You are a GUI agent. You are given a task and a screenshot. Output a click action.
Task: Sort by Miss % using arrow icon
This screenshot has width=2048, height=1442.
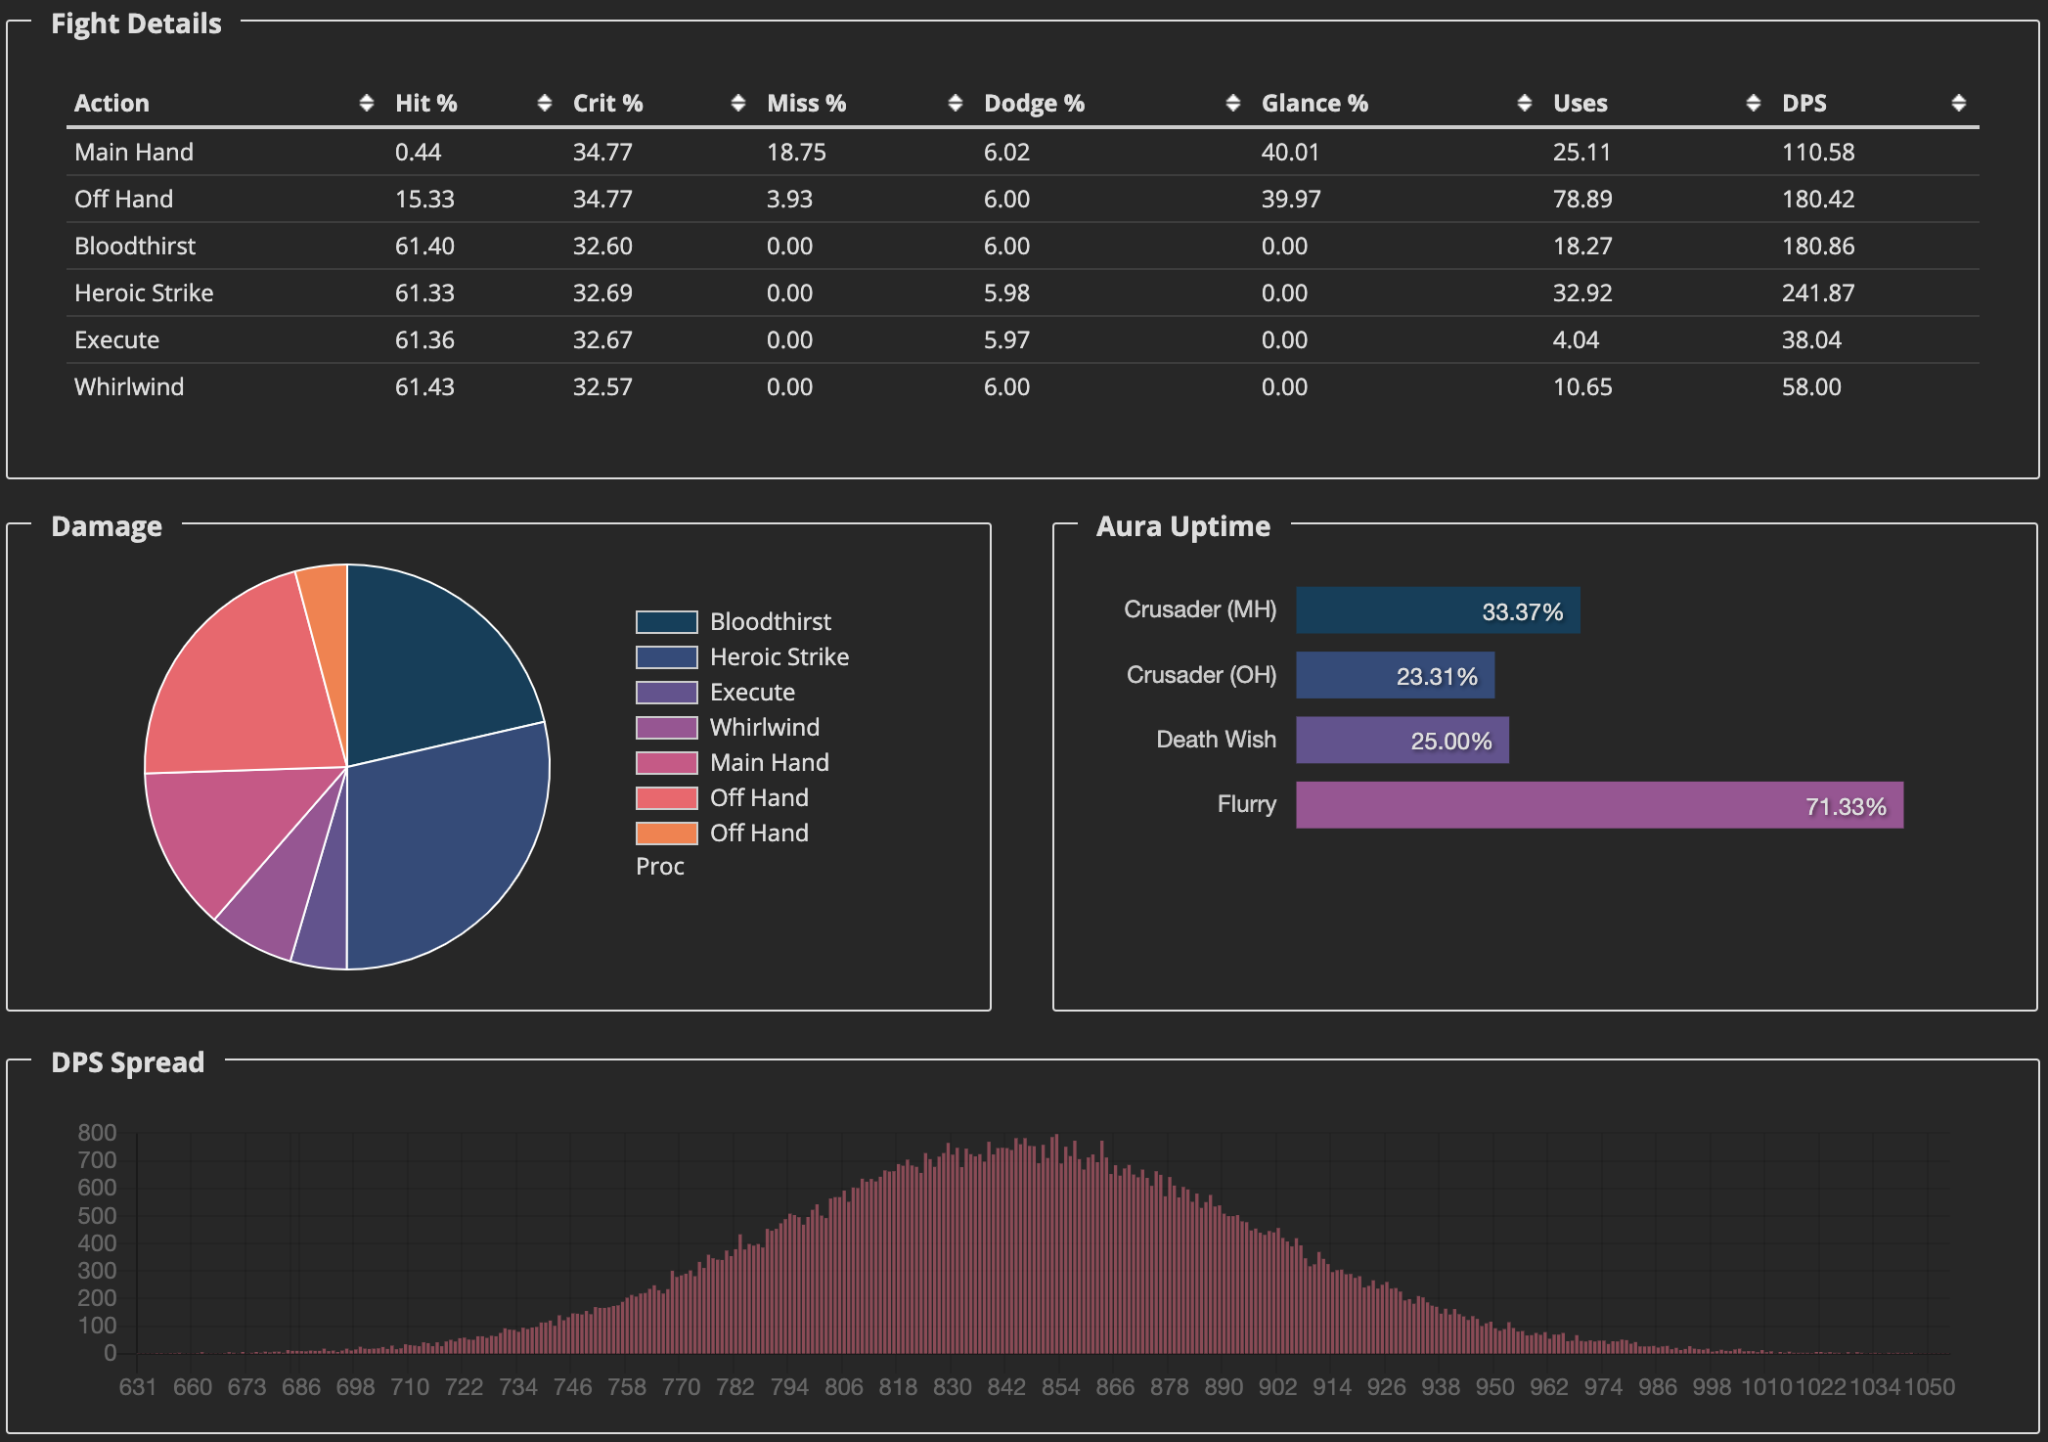(x=956, y=103)
